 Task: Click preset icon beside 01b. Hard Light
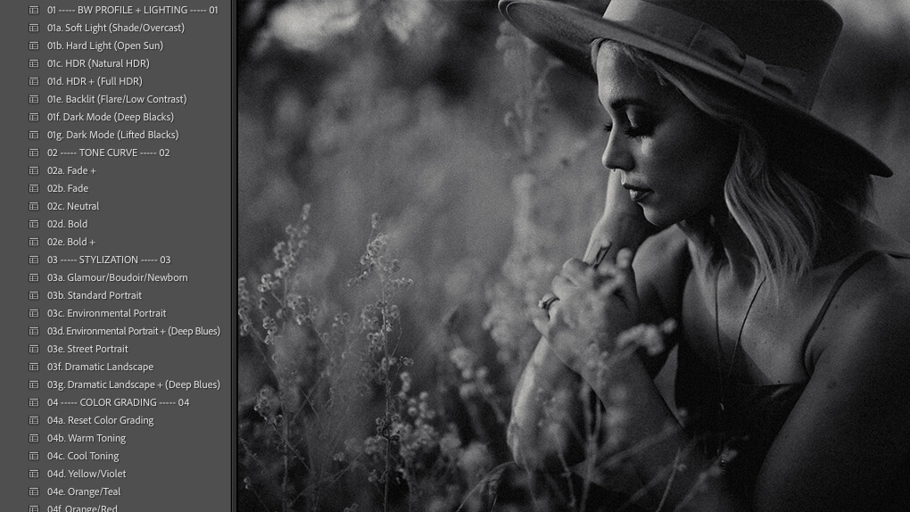[x=34, y=45]
